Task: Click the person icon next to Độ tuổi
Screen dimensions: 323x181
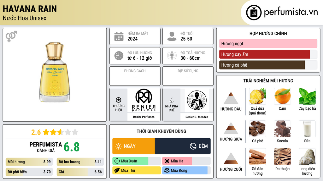Action: click(172, 36)
